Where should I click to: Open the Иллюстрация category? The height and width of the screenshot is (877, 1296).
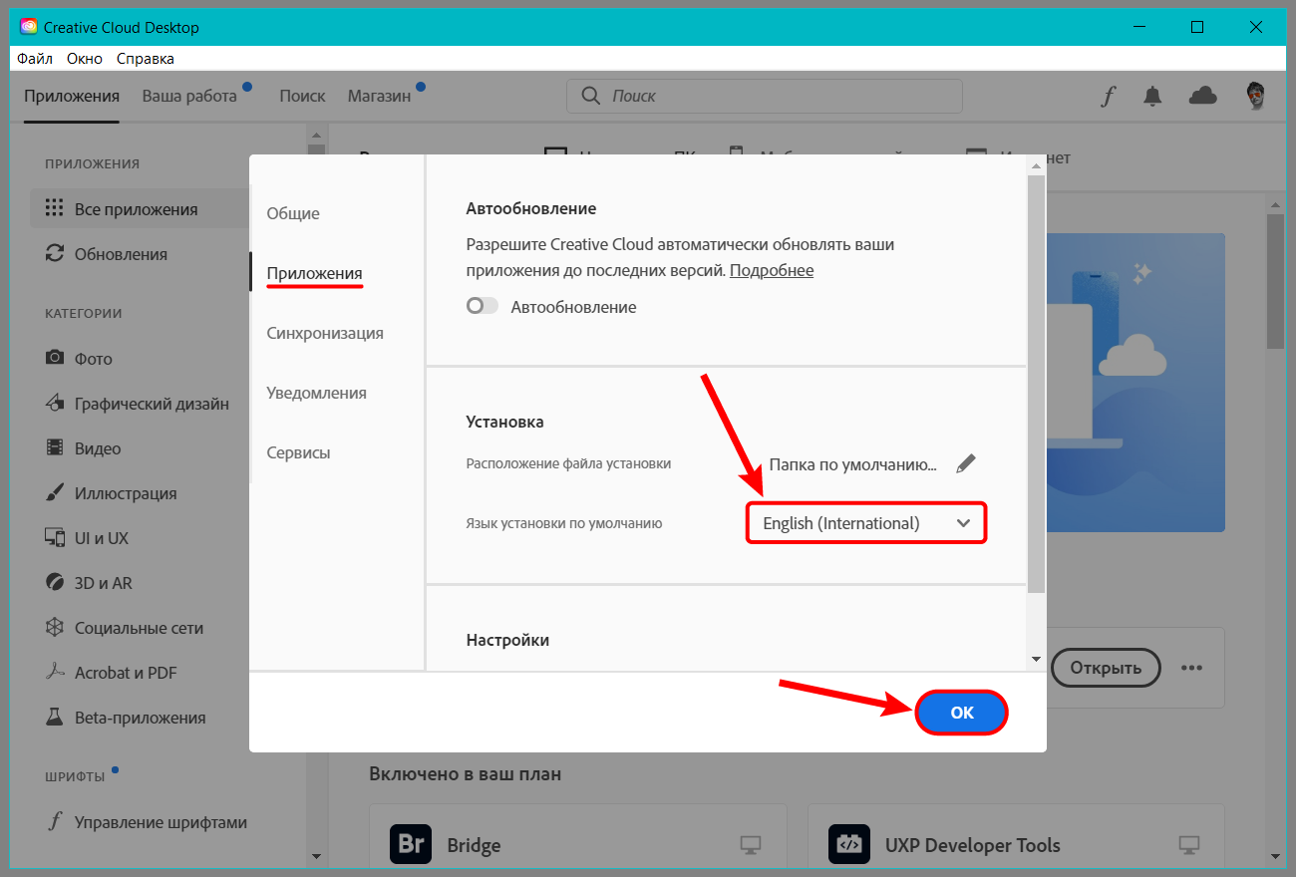[x=126, y=493]
